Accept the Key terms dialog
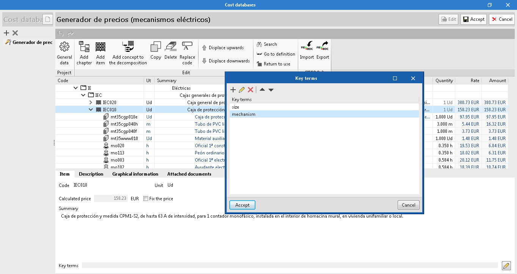This screenshot has height=274, width=517. pyautogui.click(x=242, y=205)
